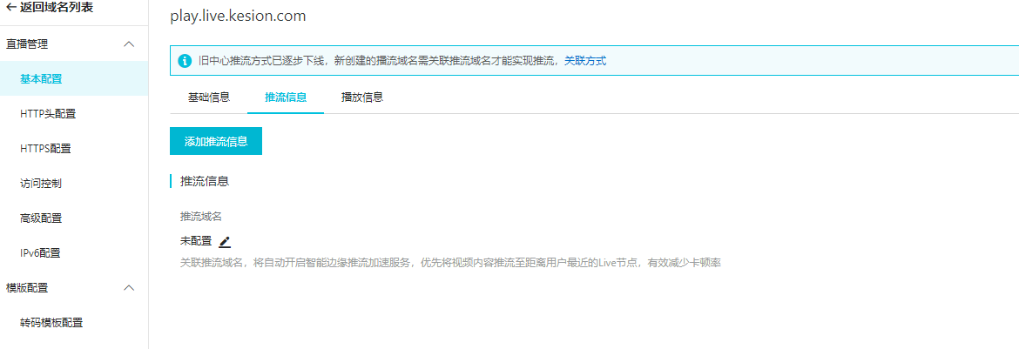Click the 模板配置 group header label
The width and height of the screenshot is (1019, 349).
(27, 288)
